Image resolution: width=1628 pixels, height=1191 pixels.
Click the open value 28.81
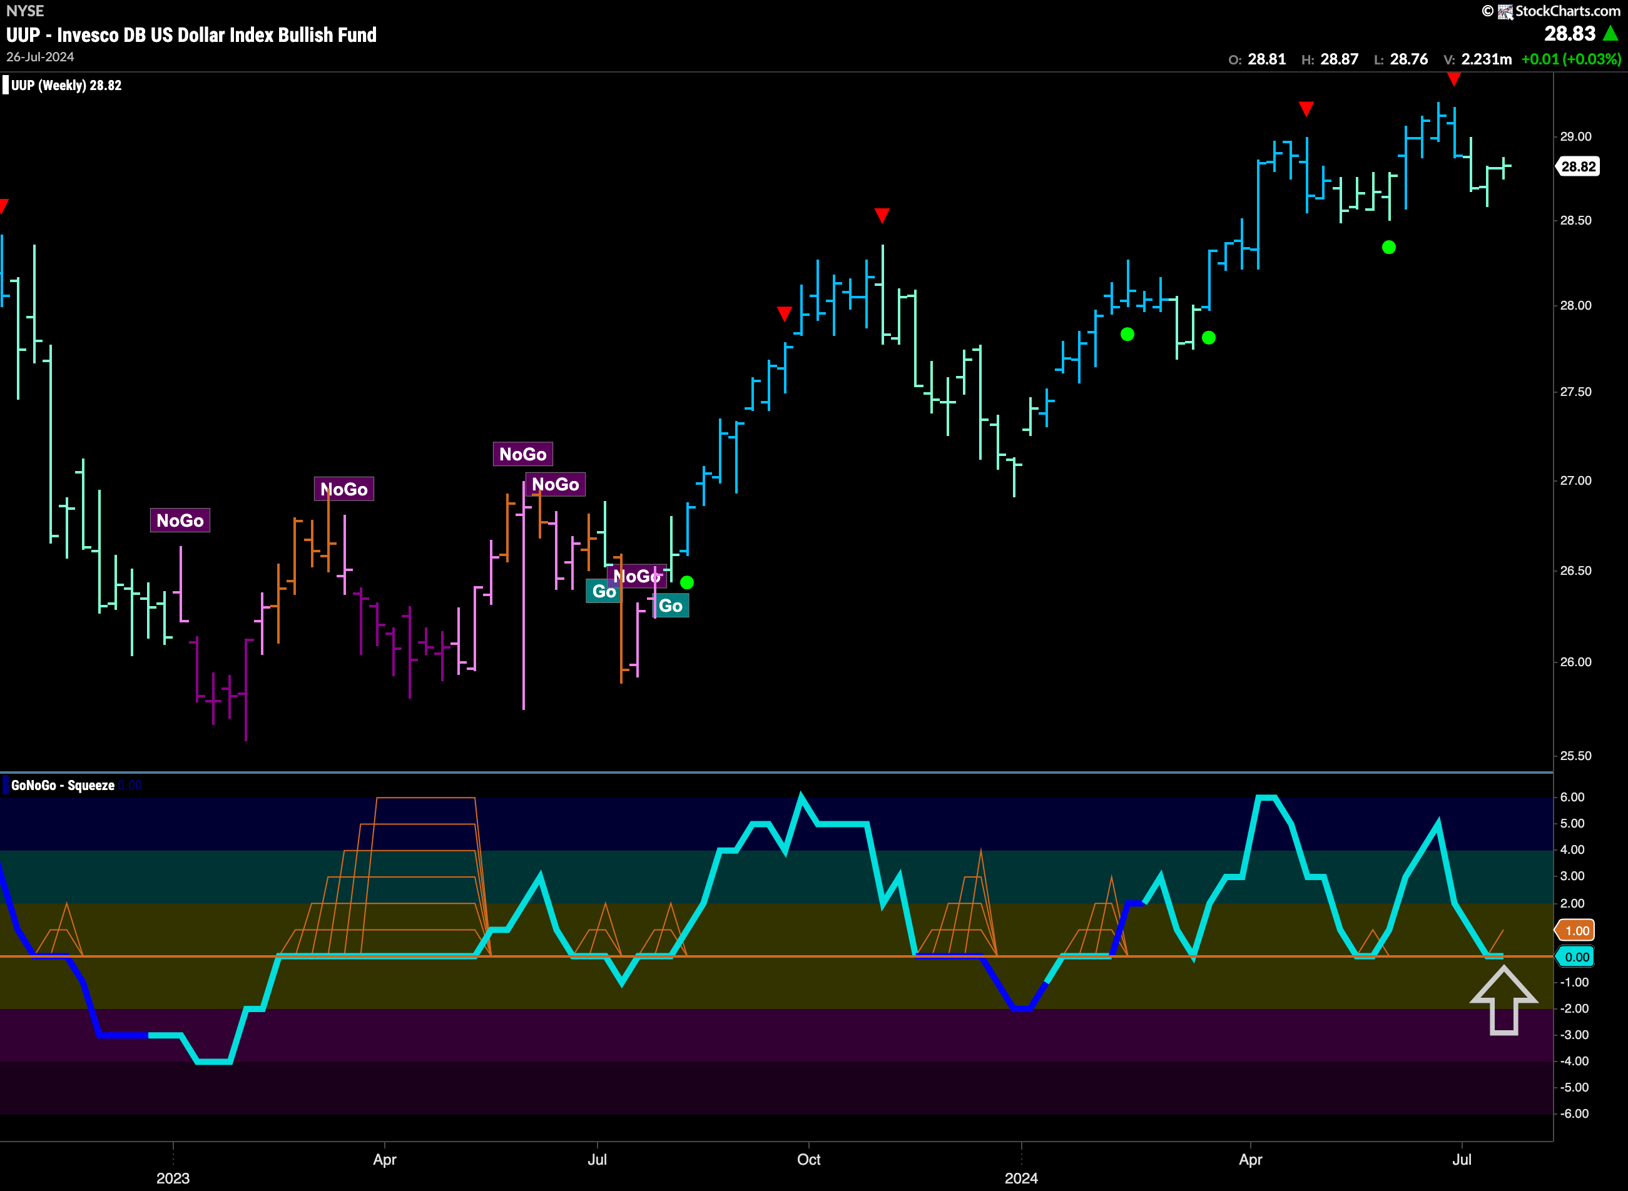[x=1267, y=59]
